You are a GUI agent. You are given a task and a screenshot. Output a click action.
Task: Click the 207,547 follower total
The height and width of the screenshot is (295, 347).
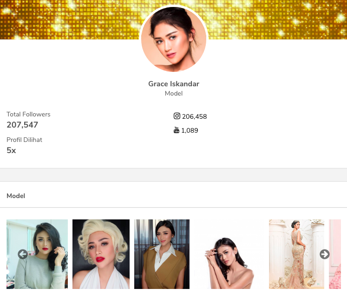click(22, 125)
